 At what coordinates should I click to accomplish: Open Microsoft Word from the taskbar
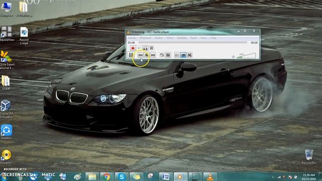coord(166,176)
